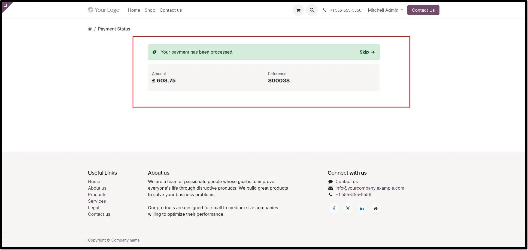Open footer About us link
The width and height of the screenshot is (528, 250).
[97, 188]
